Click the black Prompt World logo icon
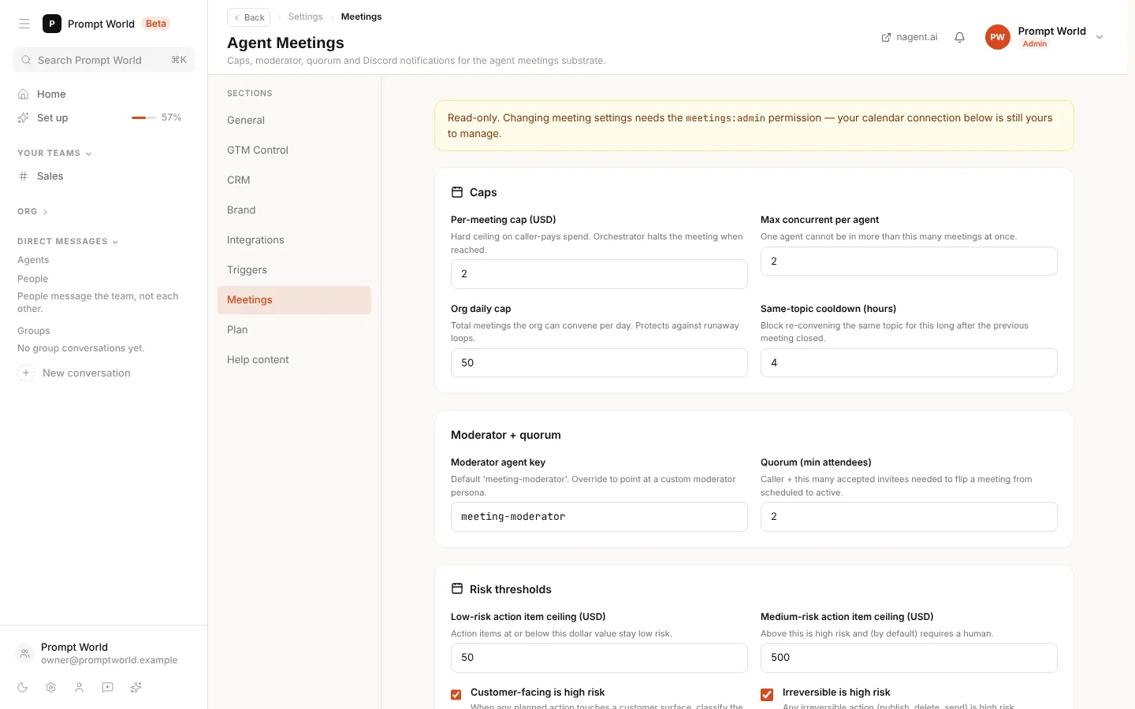 coord(52,24)
